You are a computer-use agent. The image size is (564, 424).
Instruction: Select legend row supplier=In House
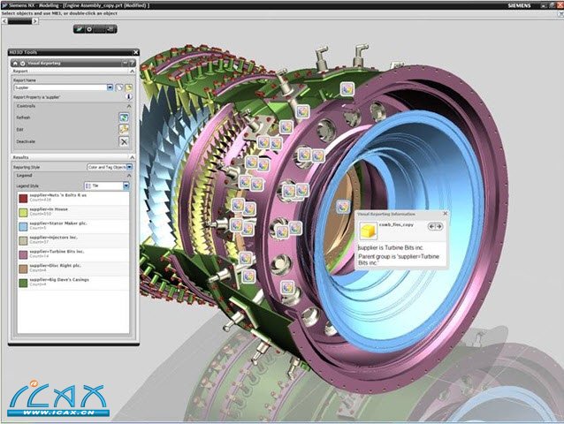[x=73, y=212]
